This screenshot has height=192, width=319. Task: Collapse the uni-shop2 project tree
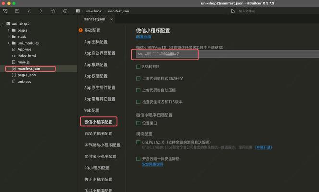click(x=3, y=24)
